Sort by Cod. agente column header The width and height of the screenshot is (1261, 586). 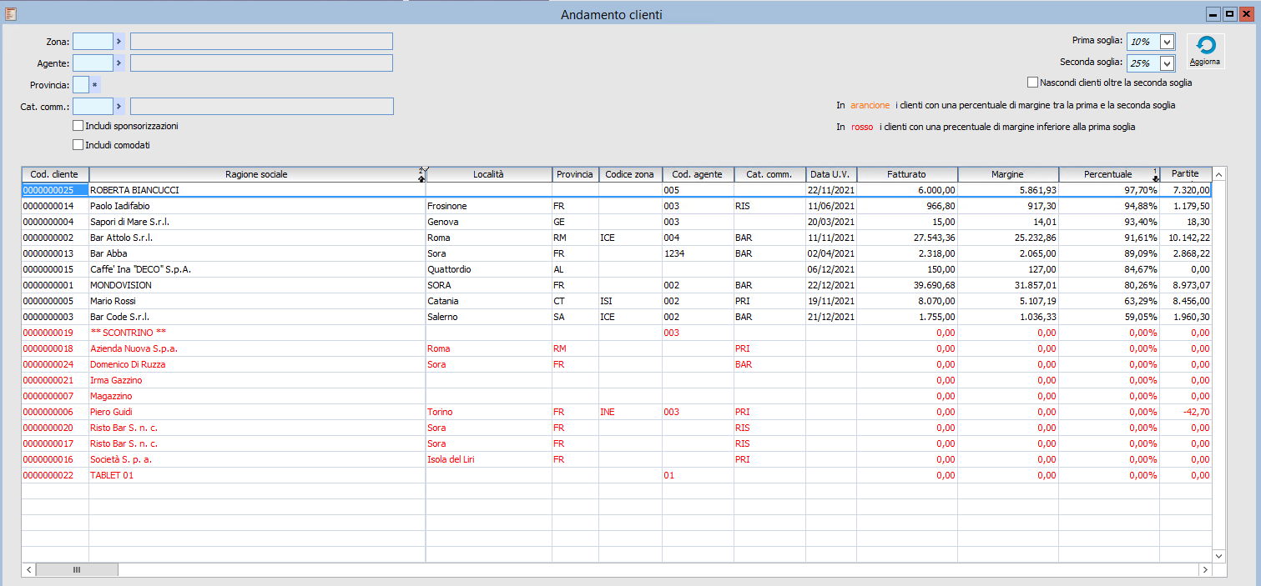click(699, 174)
